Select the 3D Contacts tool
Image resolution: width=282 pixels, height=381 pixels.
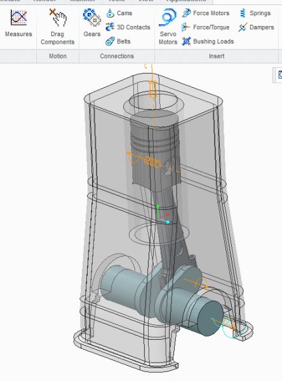[128, 27]
